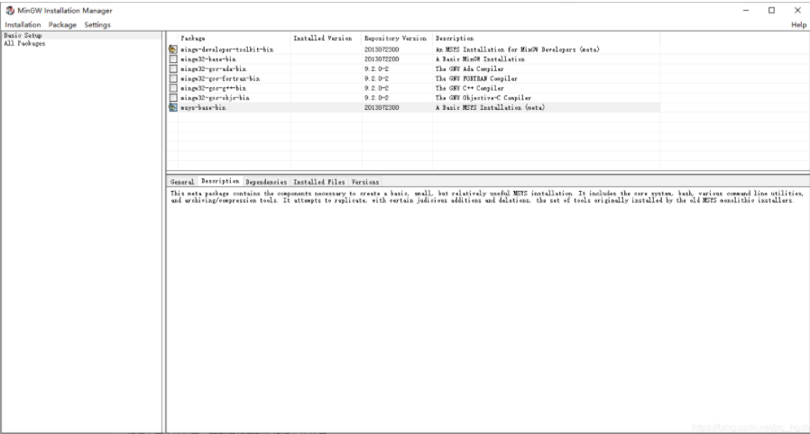Select the mingw32-gcc-g++-bin package name

[214, 88]
